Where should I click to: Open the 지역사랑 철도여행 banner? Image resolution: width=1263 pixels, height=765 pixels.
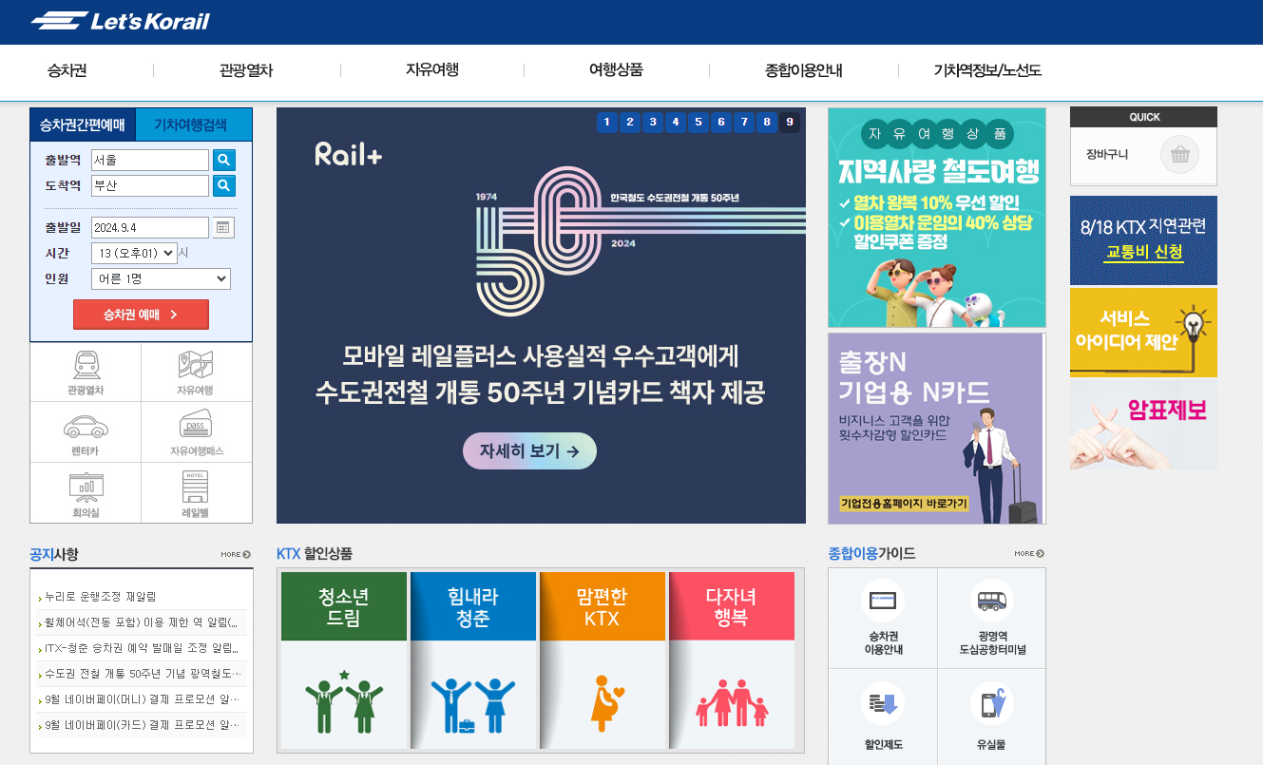[937, 218]
